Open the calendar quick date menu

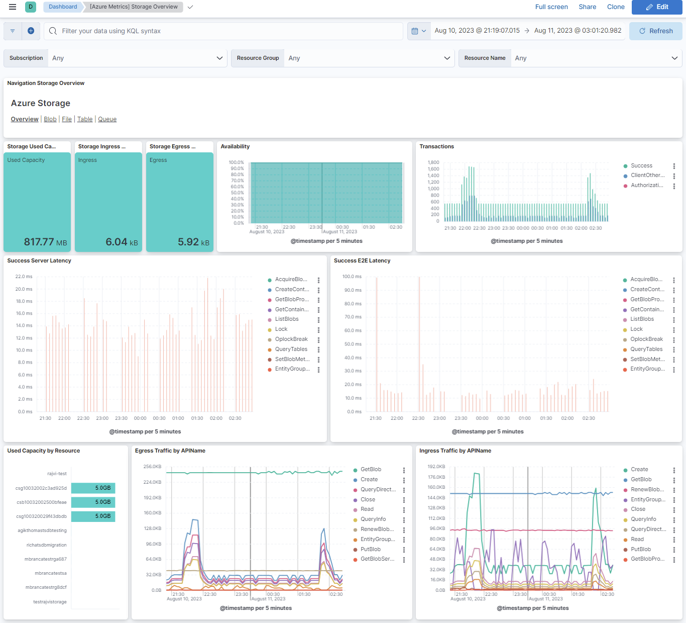tap(418, 31)
